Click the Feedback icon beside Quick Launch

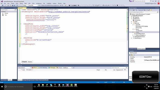click(x=133, y=1)
